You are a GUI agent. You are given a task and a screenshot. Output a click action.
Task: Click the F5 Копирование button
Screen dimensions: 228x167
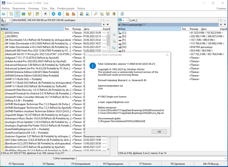click(81, 164)
